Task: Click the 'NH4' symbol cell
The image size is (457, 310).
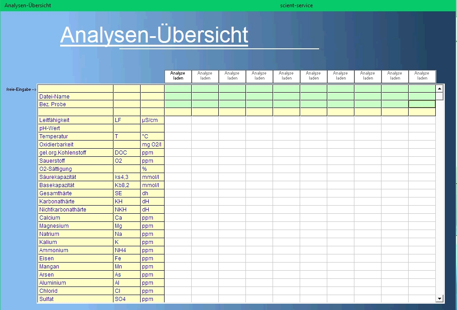Action: 127,250
